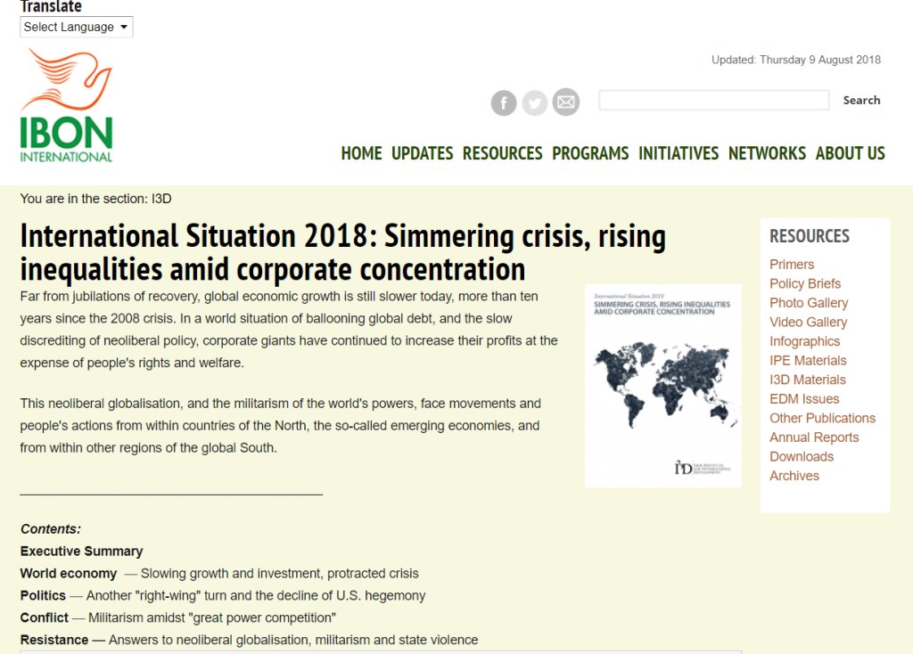Open the Archives section

click(x=794, y=476)
